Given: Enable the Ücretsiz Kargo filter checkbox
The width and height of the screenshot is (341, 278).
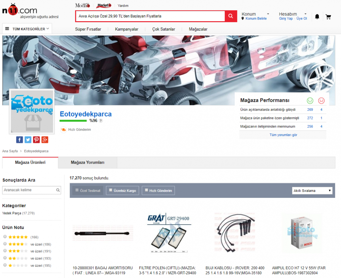Looking at the screenshot, I should [x=110, y=191].
